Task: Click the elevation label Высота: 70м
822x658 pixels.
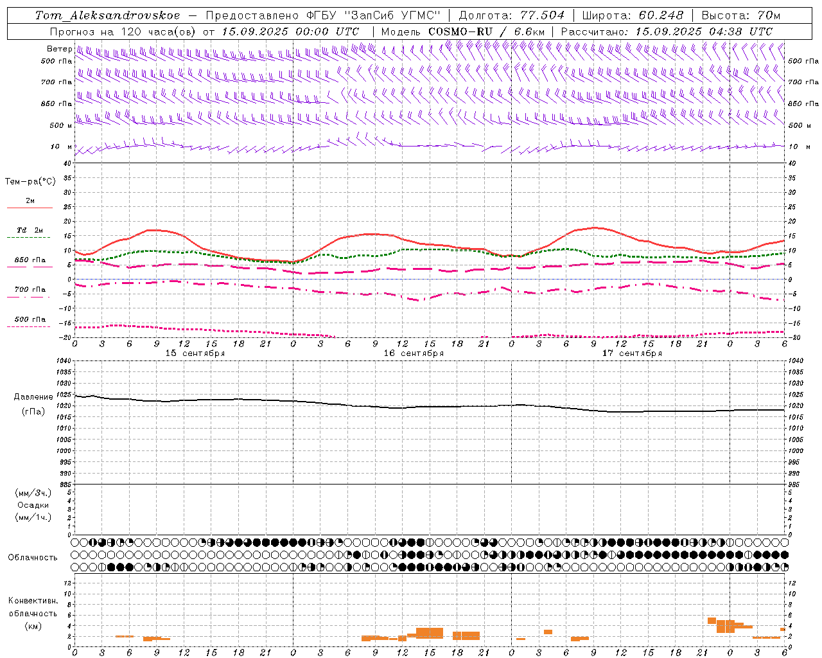Action: pyautogui.click(x=740, y=15)
